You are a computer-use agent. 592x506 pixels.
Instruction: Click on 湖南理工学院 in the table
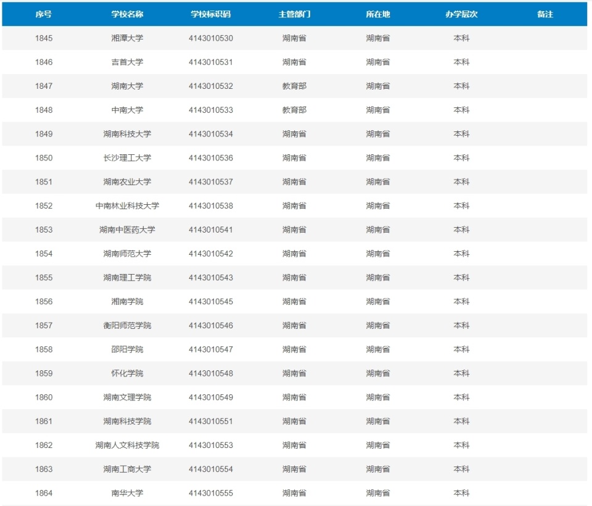click(127, 277)
